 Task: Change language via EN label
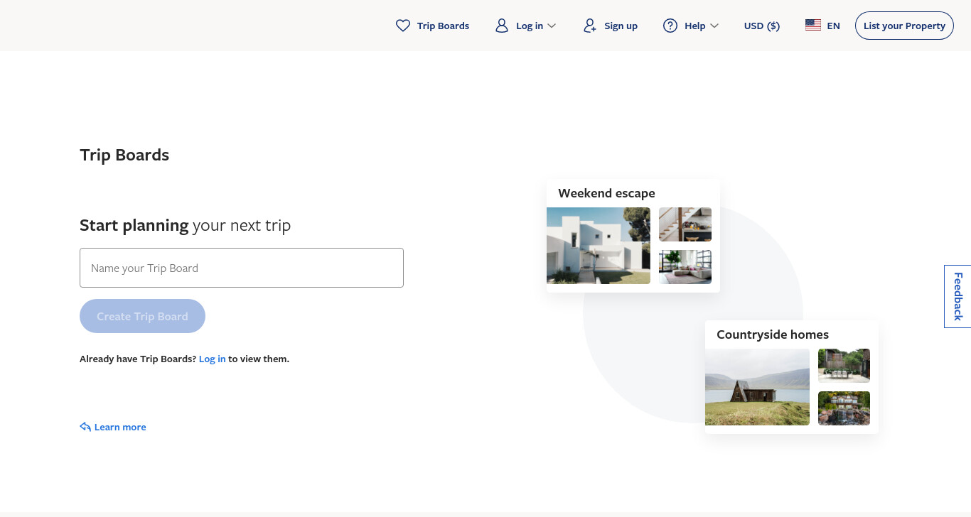(833, 26)
